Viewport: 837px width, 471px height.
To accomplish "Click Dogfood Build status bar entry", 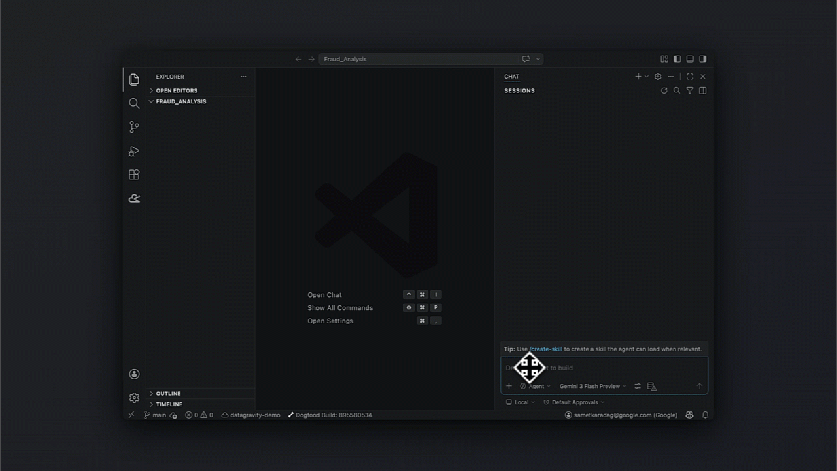I will (330, 415).
